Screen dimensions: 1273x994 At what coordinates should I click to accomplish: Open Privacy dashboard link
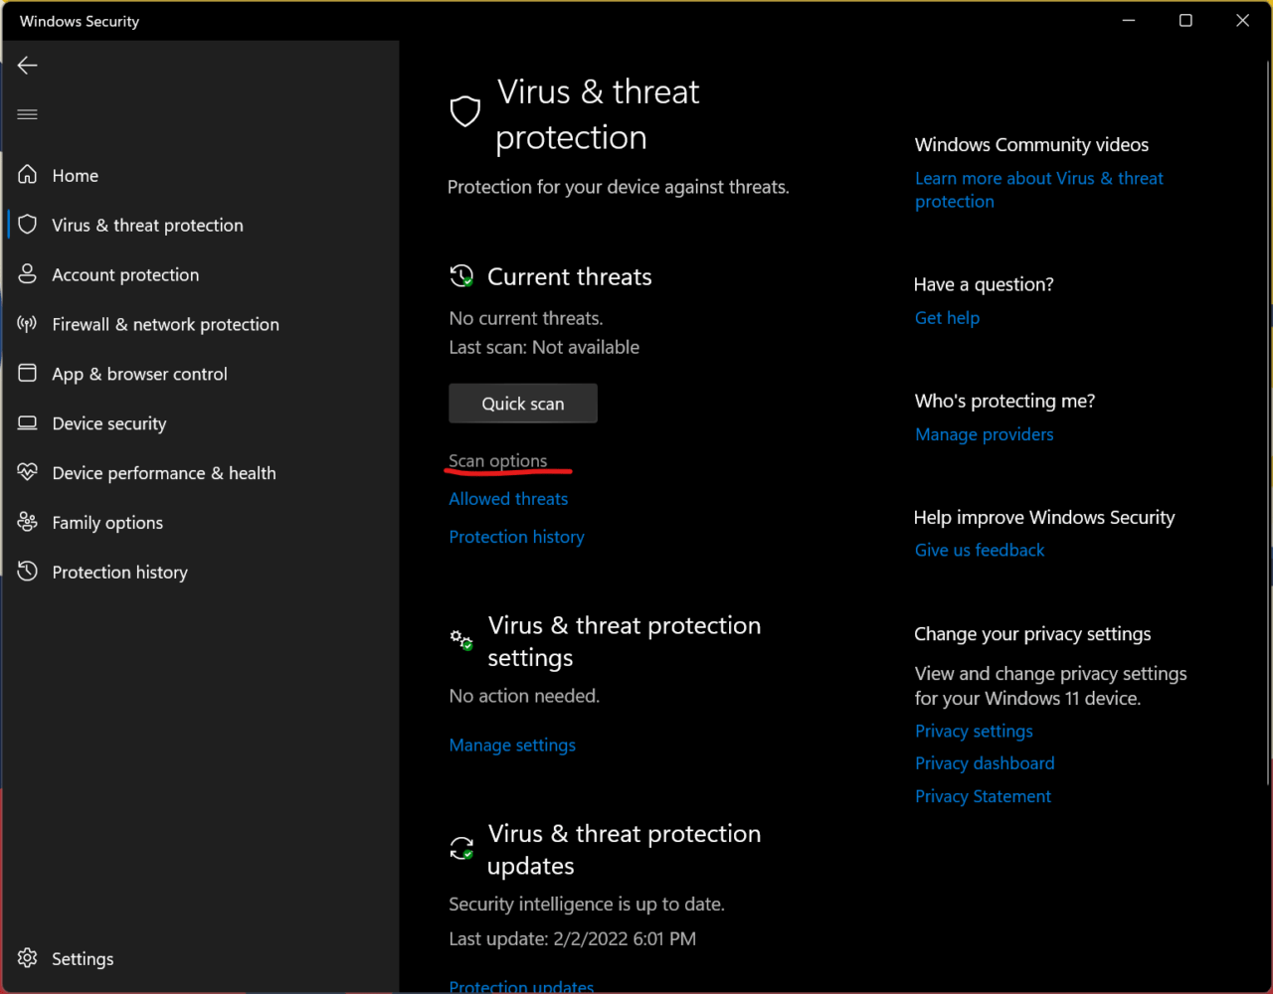coord(985,763)
